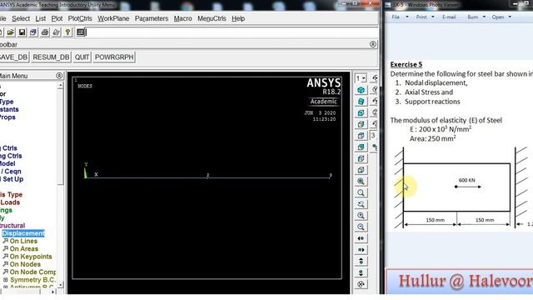Open the database file folder icon
Viewport: 533px width, 300px height.
[11, 32]
